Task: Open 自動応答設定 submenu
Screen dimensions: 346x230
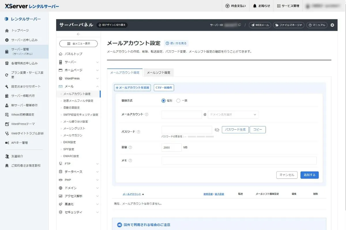Action: point(72,108)
